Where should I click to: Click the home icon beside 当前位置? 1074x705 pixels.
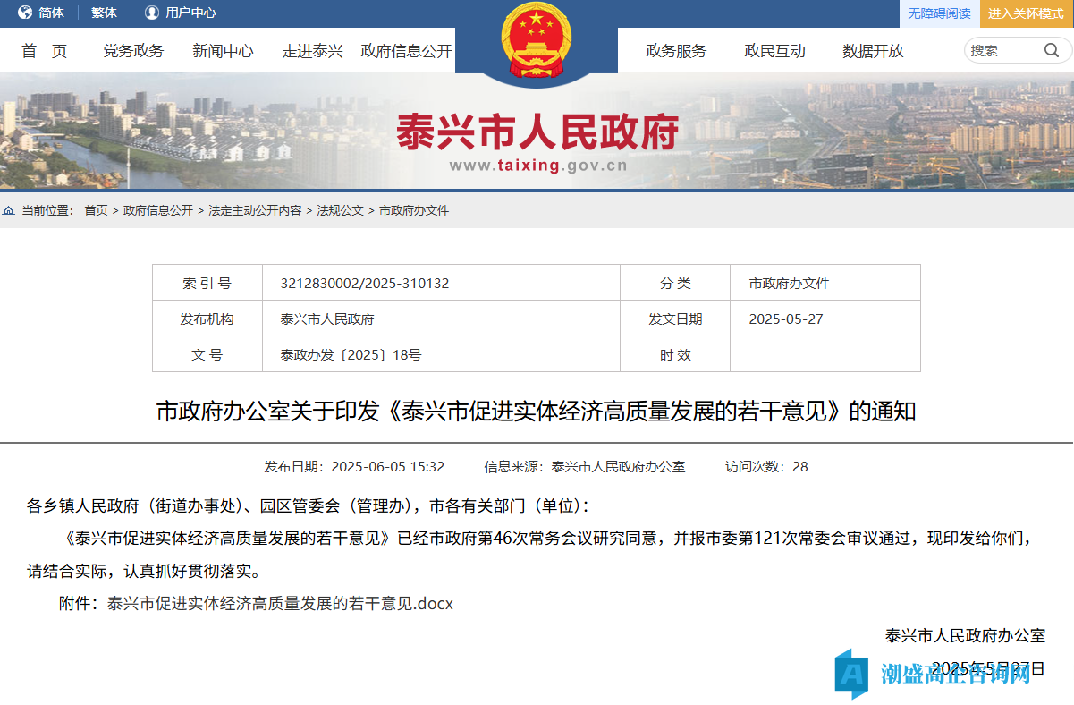9,210
